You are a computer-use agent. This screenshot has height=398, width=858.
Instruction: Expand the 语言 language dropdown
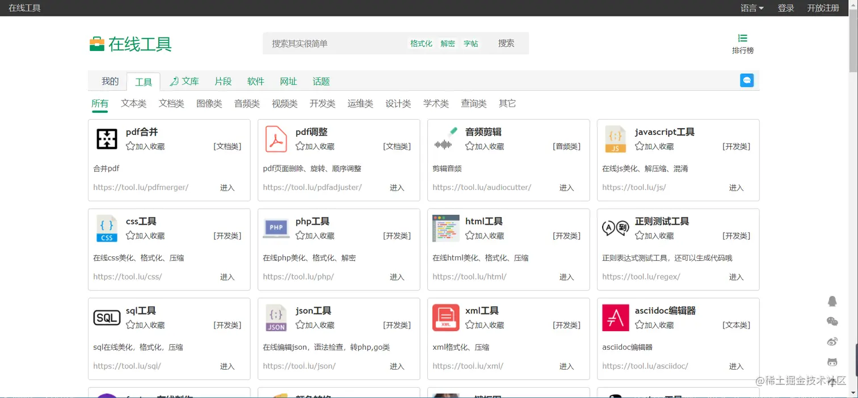click(752, 8)
